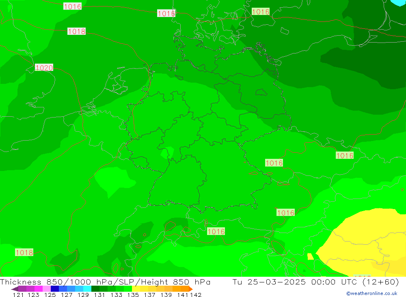Select the darkest green legend swatch at 131

pyautogui.click(x=95, y=289)
